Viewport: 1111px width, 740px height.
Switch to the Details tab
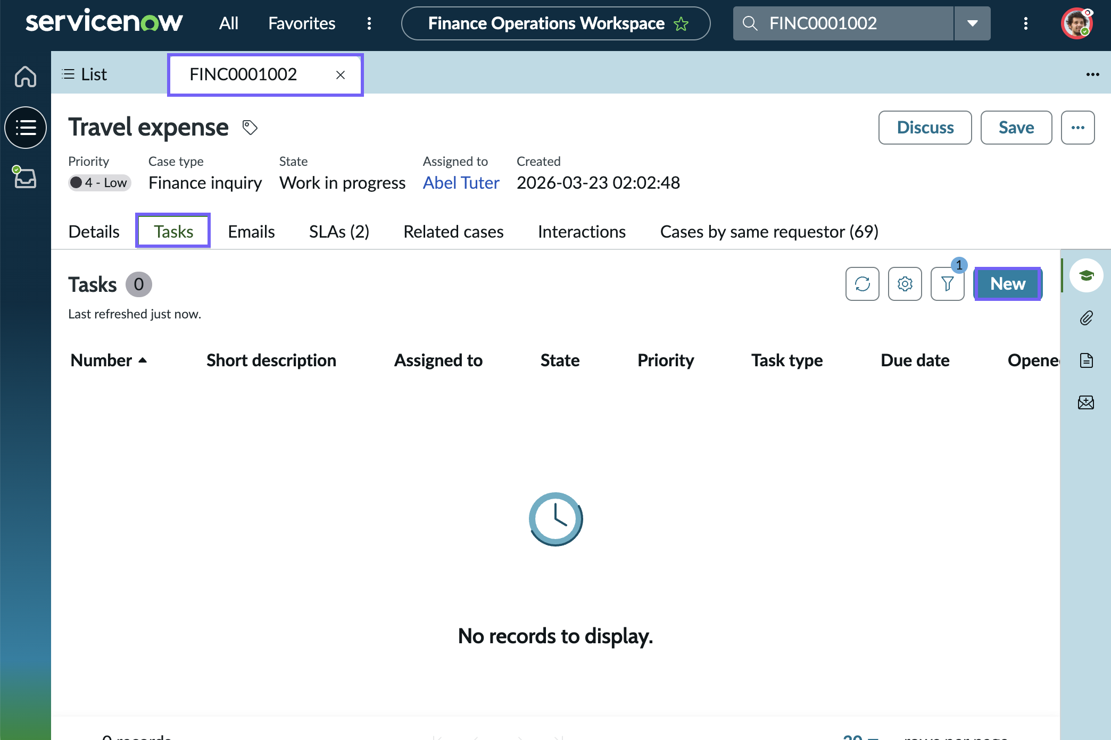[x=94, y=232]
